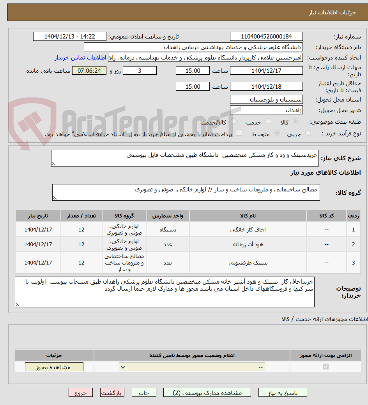This screenshot has height=405, width=368.
Task: Click the announcement date field 1404/12/13 - 14:22
Action: 70,37
